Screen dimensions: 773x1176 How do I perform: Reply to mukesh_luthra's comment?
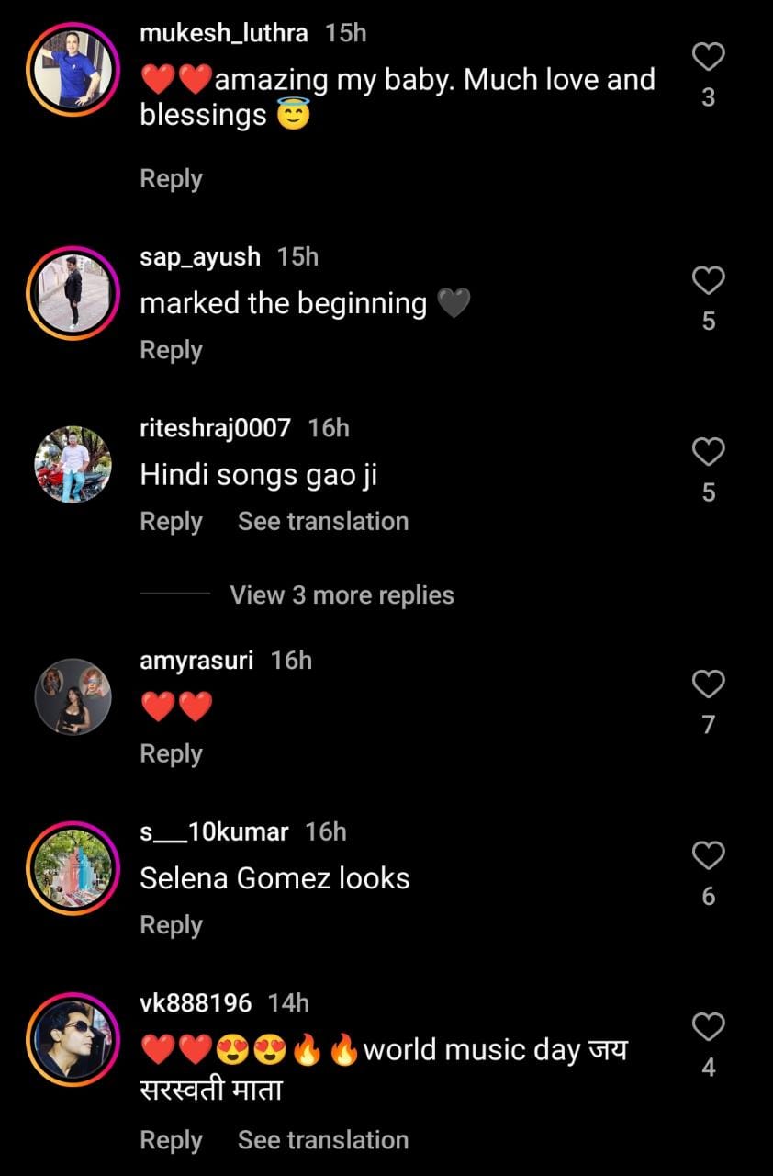tap(171, 179)
